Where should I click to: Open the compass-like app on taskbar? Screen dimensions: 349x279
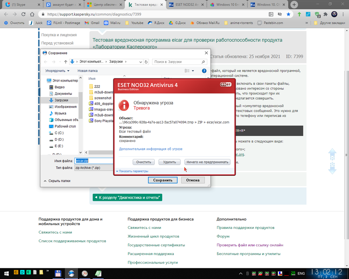(x=84, y=273)
